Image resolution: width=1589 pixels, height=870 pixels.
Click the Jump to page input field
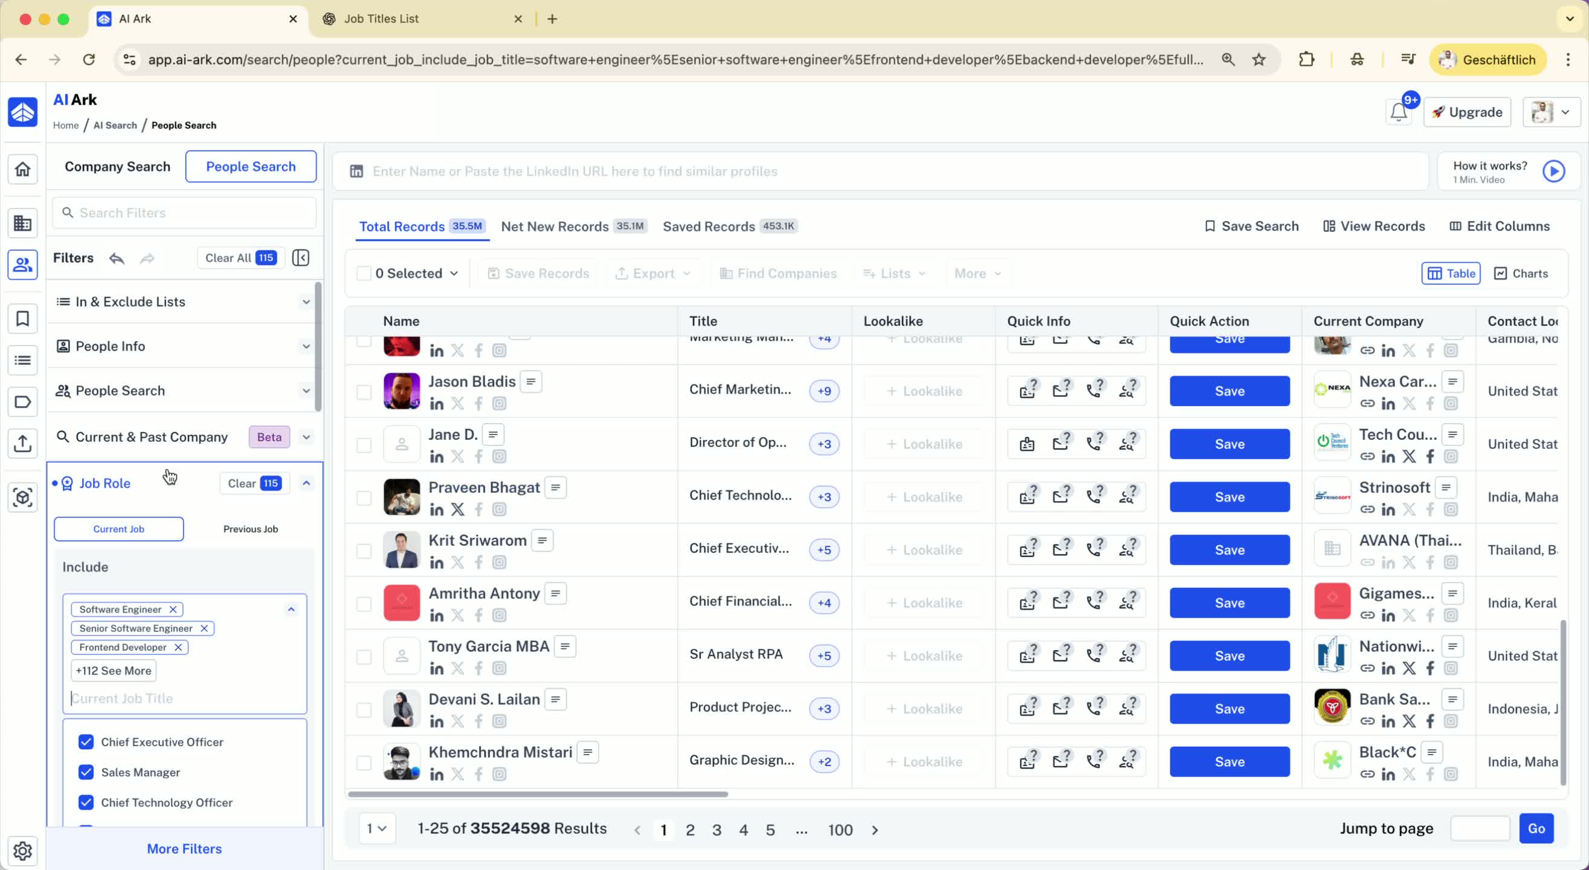[1479, 829]
